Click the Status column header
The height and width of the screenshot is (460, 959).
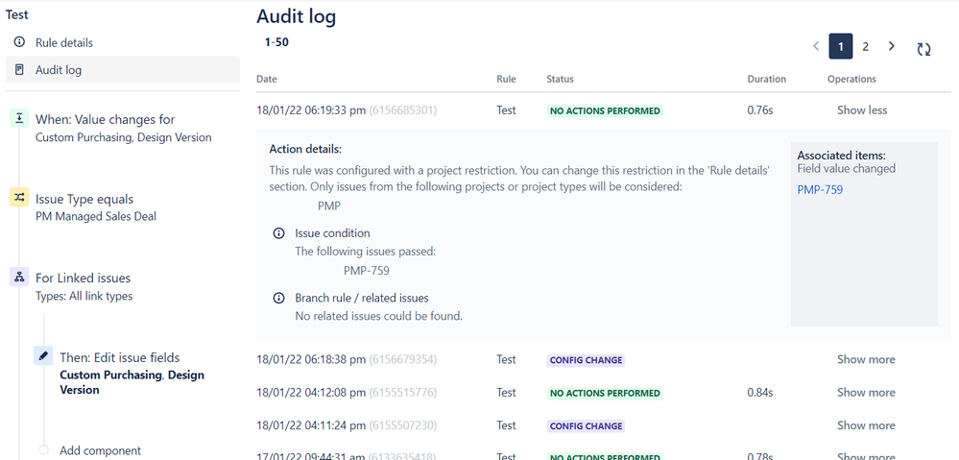click(x=561, y=79)
